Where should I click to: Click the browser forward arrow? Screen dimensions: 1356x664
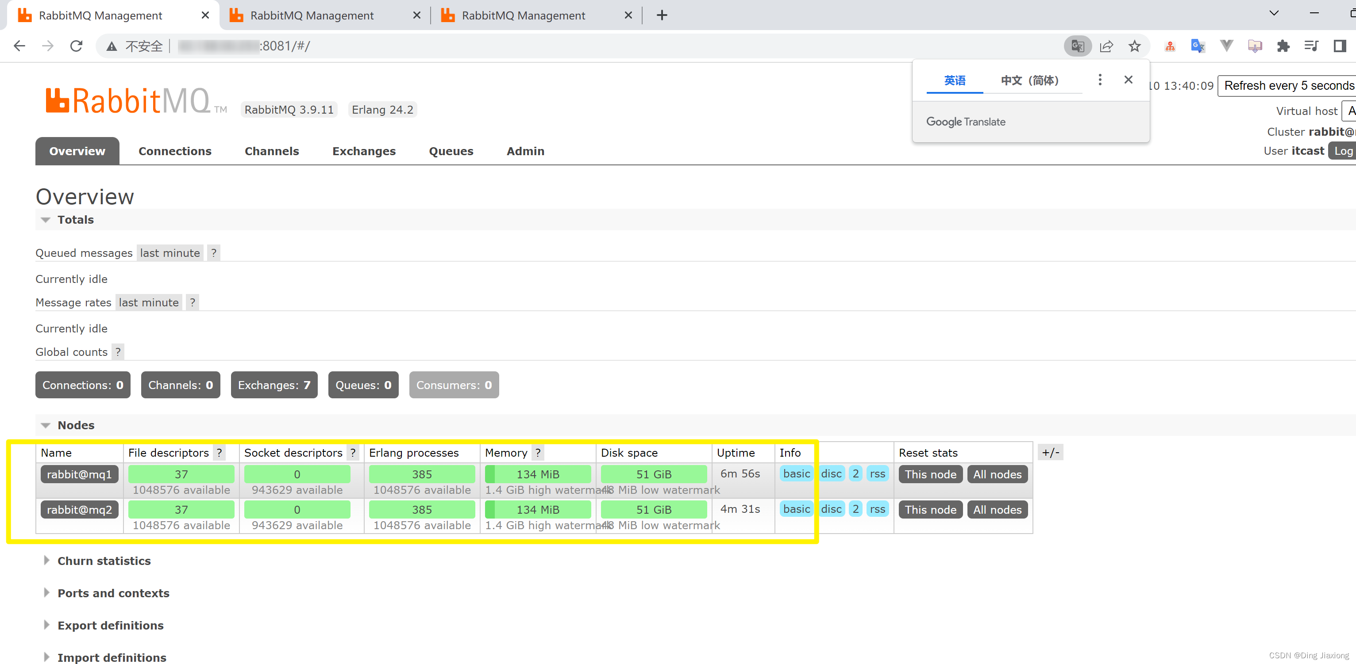48,46
